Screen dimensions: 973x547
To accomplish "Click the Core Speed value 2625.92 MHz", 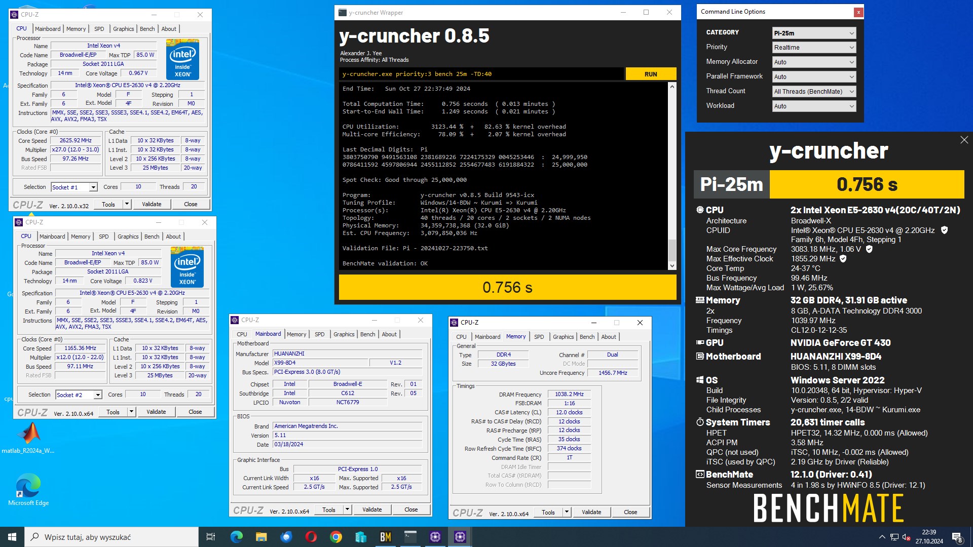I will tap(75, 140).
